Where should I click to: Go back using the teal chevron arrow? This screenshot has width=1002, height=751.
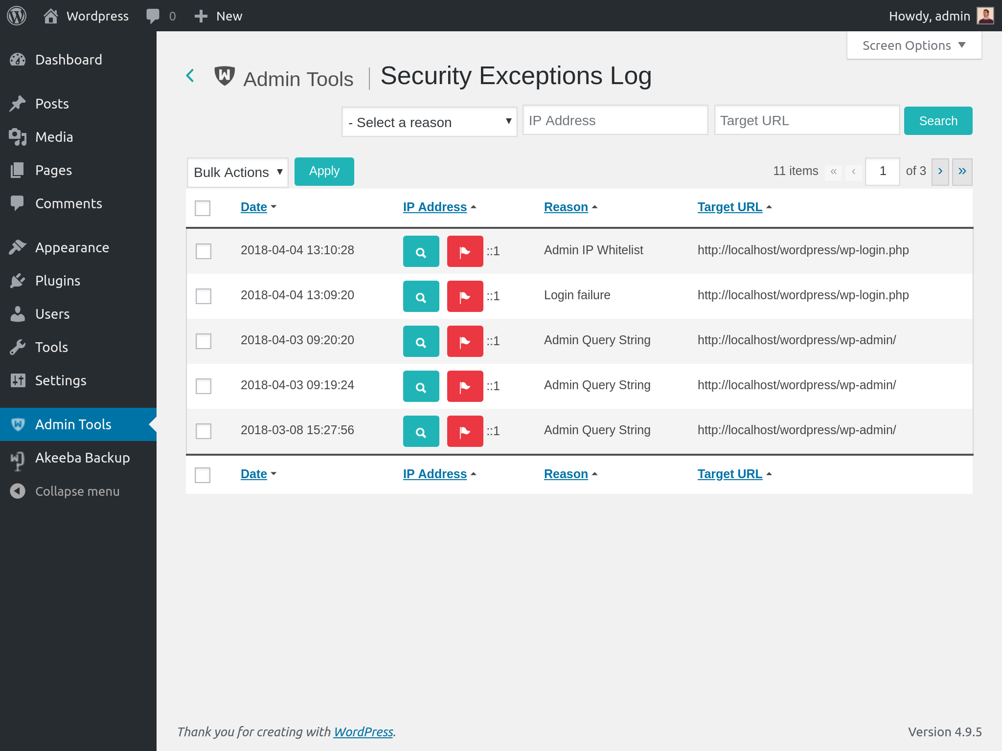190,76
